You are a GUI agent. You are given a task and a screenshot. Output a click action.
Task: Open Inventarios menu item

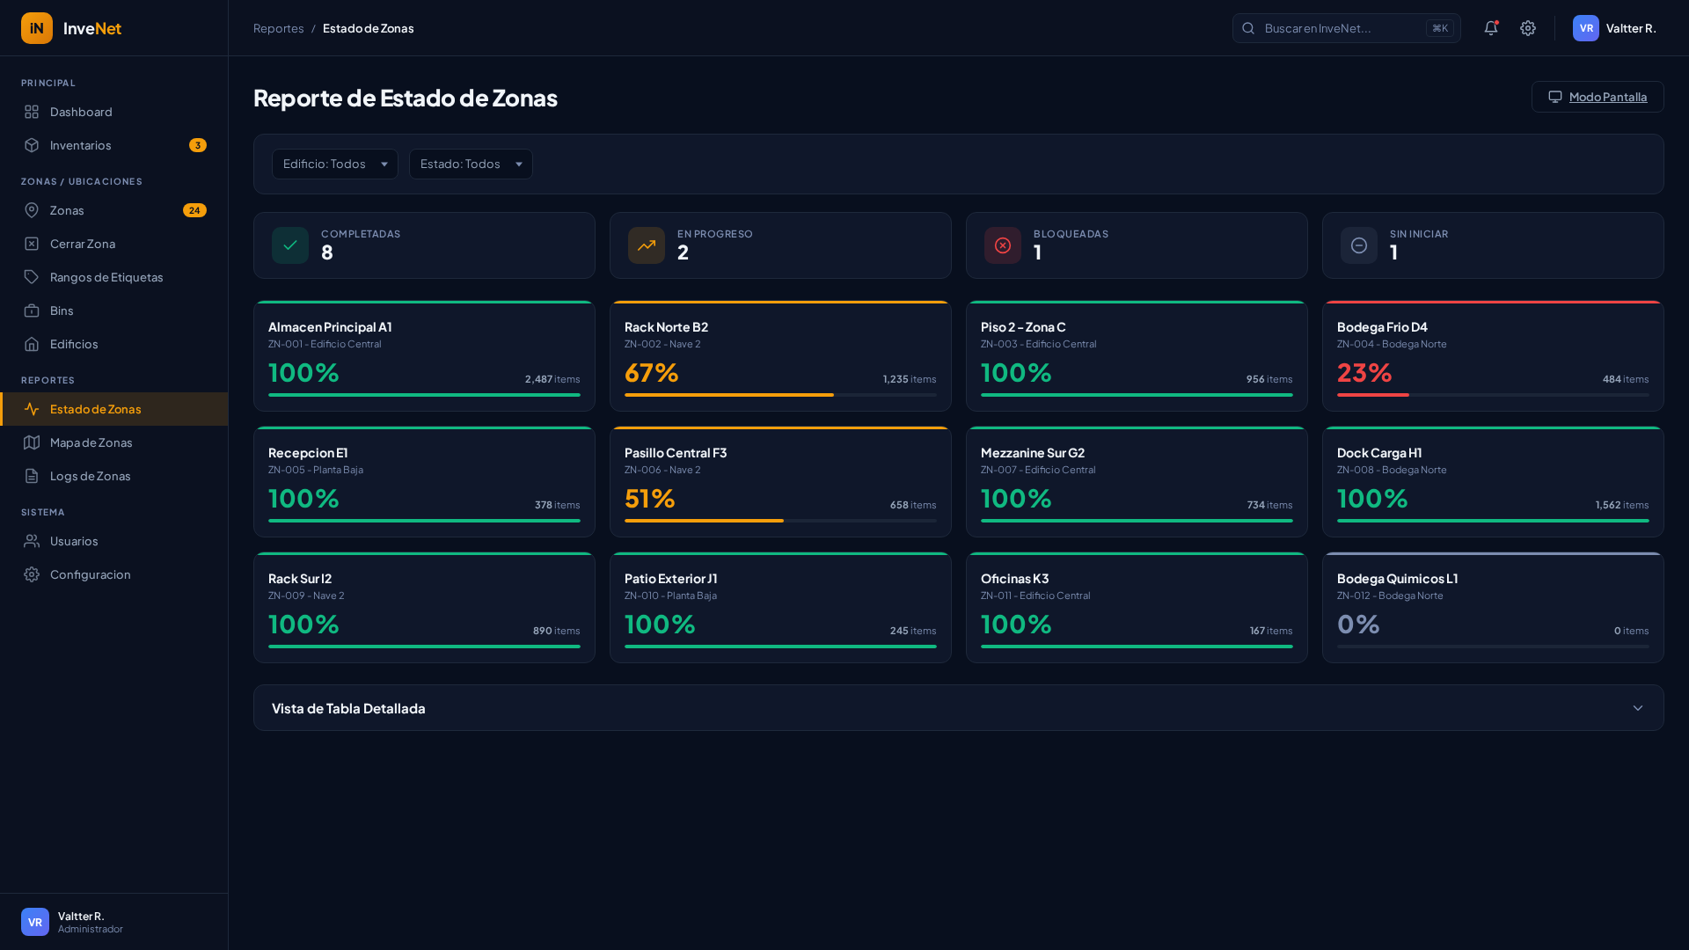[x=81, y=145]
